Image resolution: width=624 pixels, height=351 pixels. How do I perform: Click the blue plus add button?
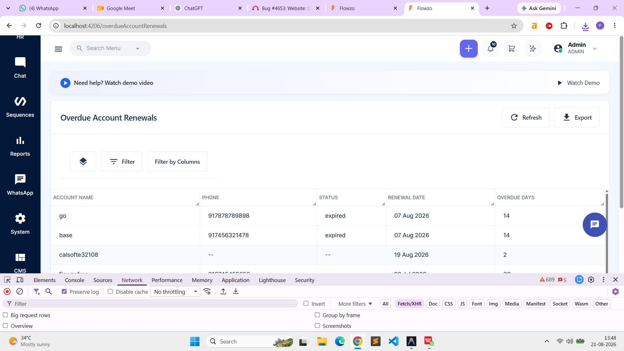pyautogui.click(x=469, y=49)
